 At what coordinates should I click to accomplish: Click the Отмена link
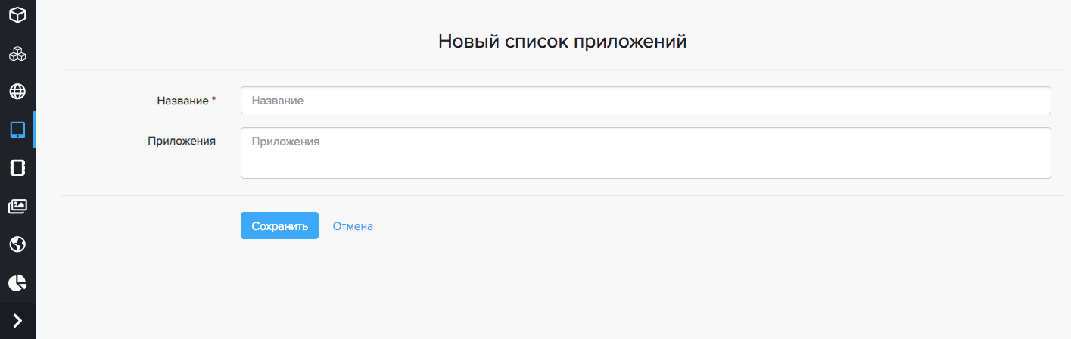(353, 226)
